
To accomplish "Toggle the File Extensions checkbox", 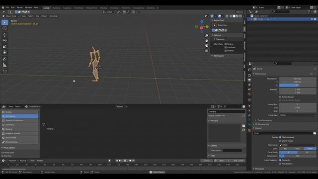I will [280, 137].
